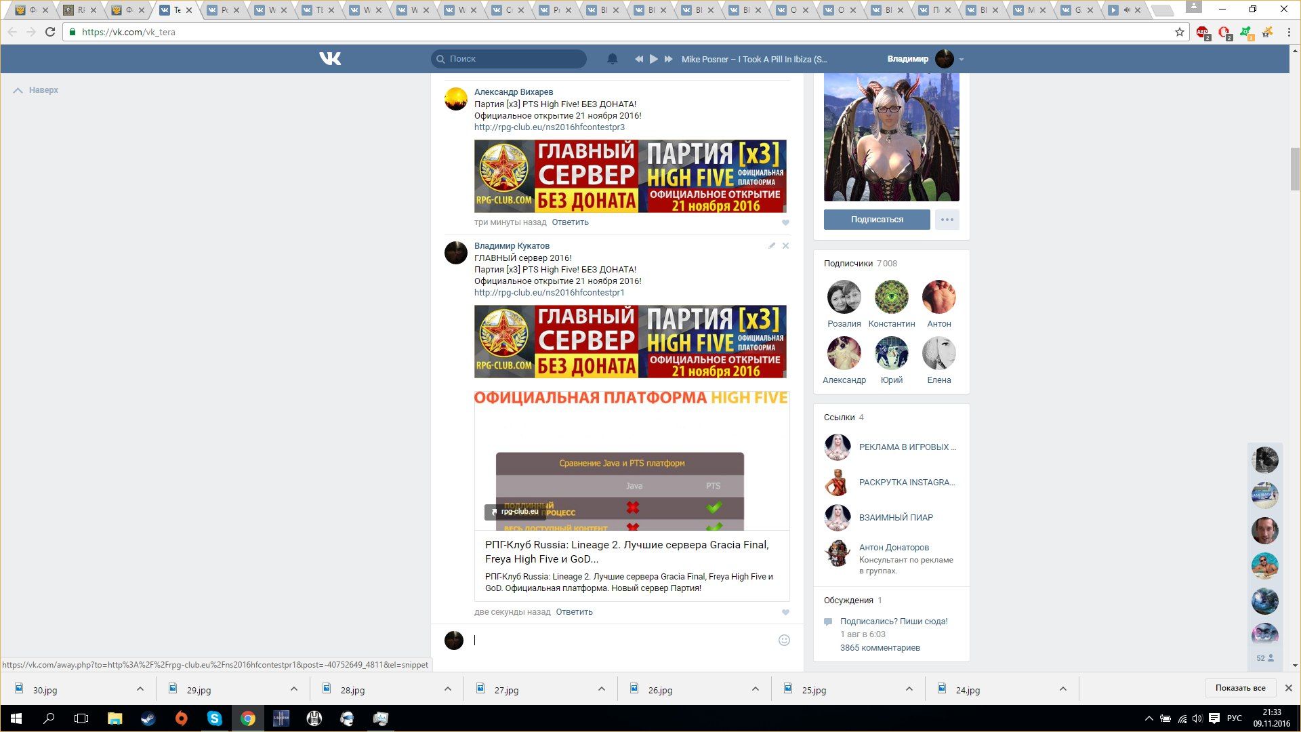
Task: Click the VK logo in the header
Action: pos(330,59)
